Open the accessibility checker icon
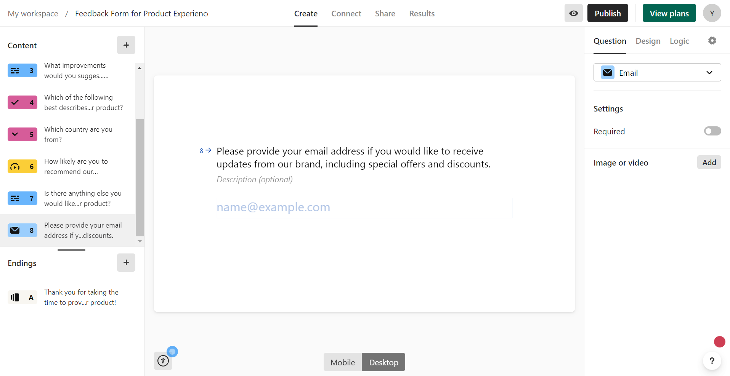The width and height of the screenshot is (730, 376). click(163, 361)
